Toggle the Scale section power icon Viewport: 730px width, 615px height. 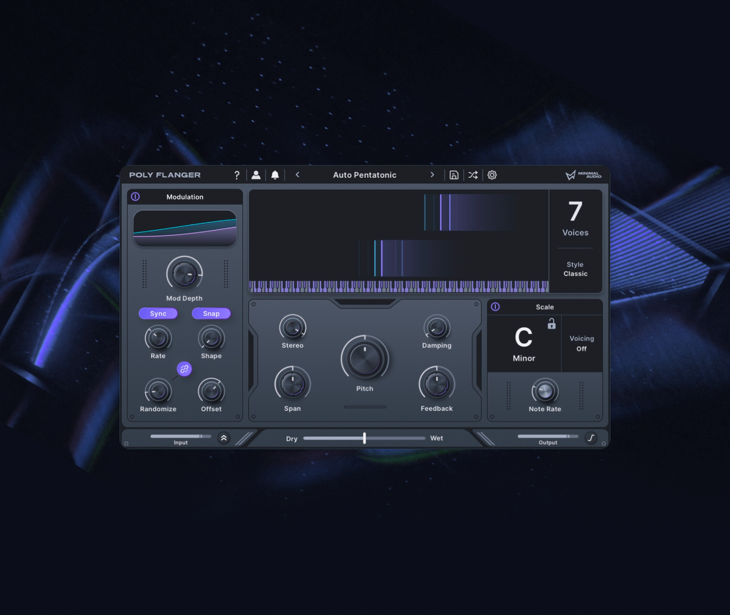point(495,307)
